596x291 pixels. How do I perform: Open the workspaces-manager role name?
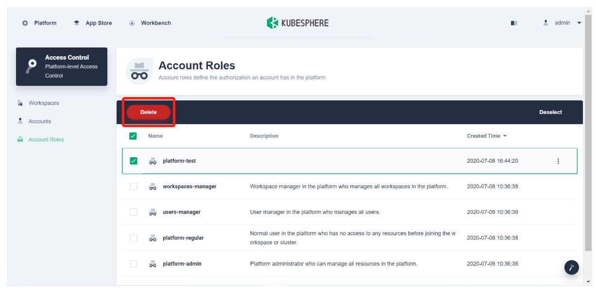[189, 186]
